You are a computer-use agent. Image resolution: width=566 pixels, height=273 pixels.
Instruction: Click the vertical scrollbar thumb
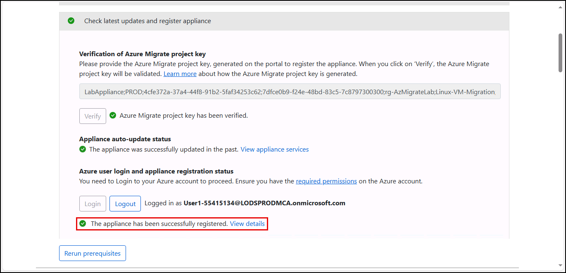tap(560, 52)
